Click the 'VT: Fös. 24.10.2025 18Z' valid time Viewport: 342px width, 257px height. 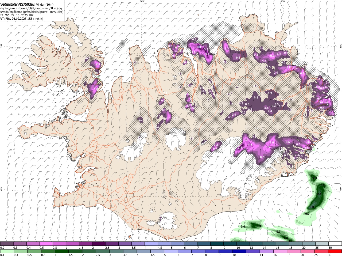[16, 19]
